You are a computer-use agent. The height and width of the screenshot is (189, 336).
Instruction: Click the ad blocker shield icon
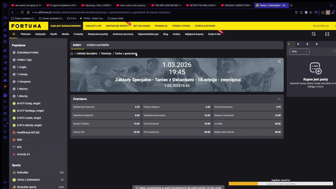[306, 12]
